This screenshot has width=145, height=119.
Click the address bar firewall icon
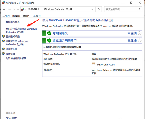click(x=23, y=9)
